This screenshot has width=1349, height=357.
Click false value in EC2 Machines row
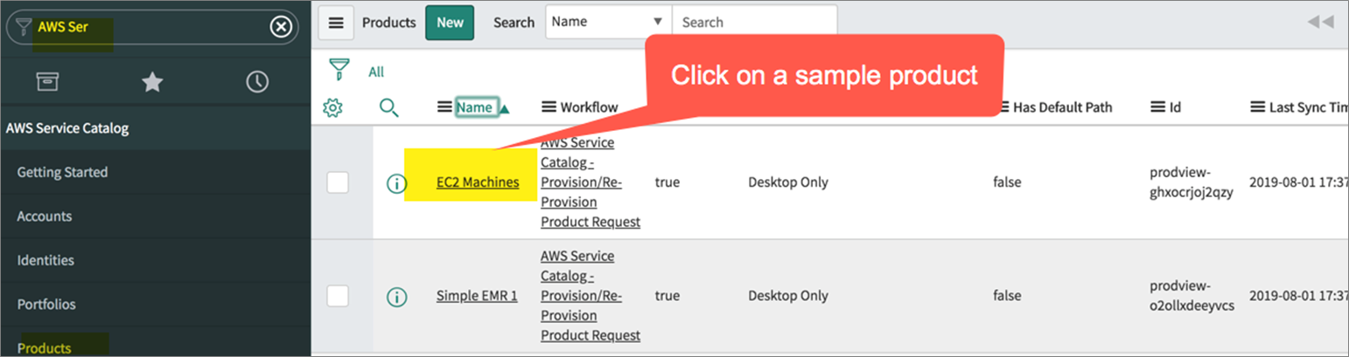tap(1007, 182)
